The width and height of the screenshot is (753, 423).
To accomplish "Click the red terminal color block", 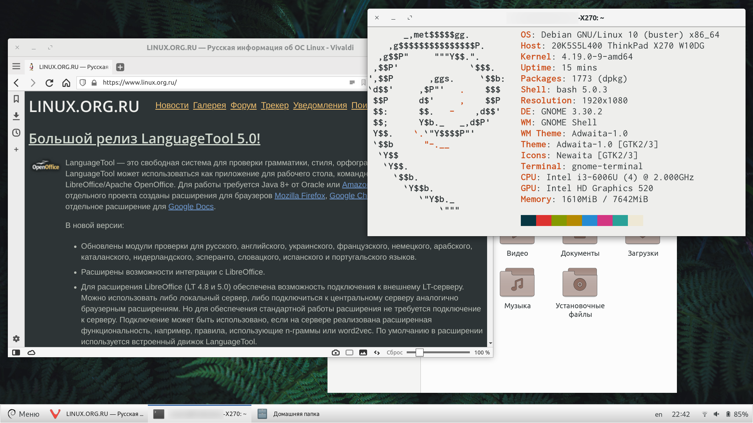I will 544,221.
